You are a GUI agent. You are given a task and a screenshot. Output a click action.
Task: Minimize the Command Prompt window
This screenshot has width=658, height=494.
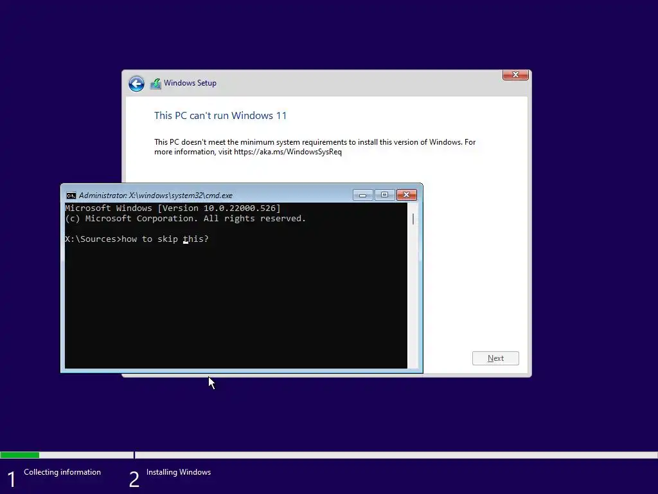pos(363,195)
